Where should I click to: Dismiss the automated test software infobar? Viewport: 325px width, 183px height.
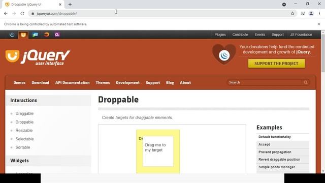(319, 24)
